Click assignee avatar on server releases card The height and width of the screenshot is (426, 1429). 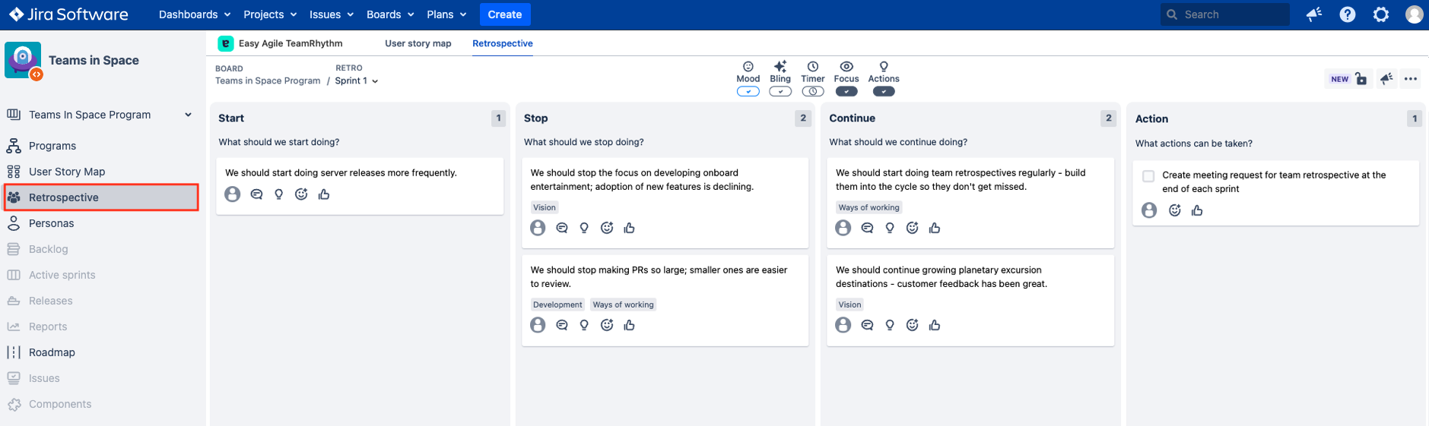click(x=233, y=194)
